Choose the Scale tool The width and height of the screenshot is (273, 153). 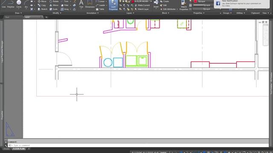(54, 9)
